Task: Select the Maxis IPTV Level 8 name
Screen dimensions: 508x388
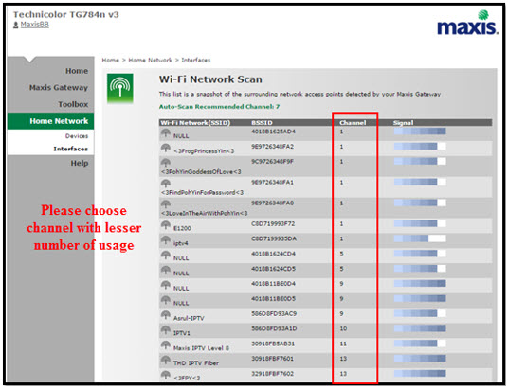Action: point(201,348)
